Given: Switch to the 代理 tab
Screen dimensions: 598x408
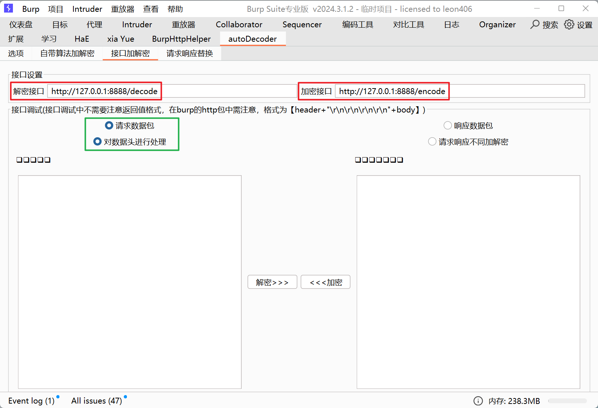Looking at the screenshot, I should (x=94, y=25).
